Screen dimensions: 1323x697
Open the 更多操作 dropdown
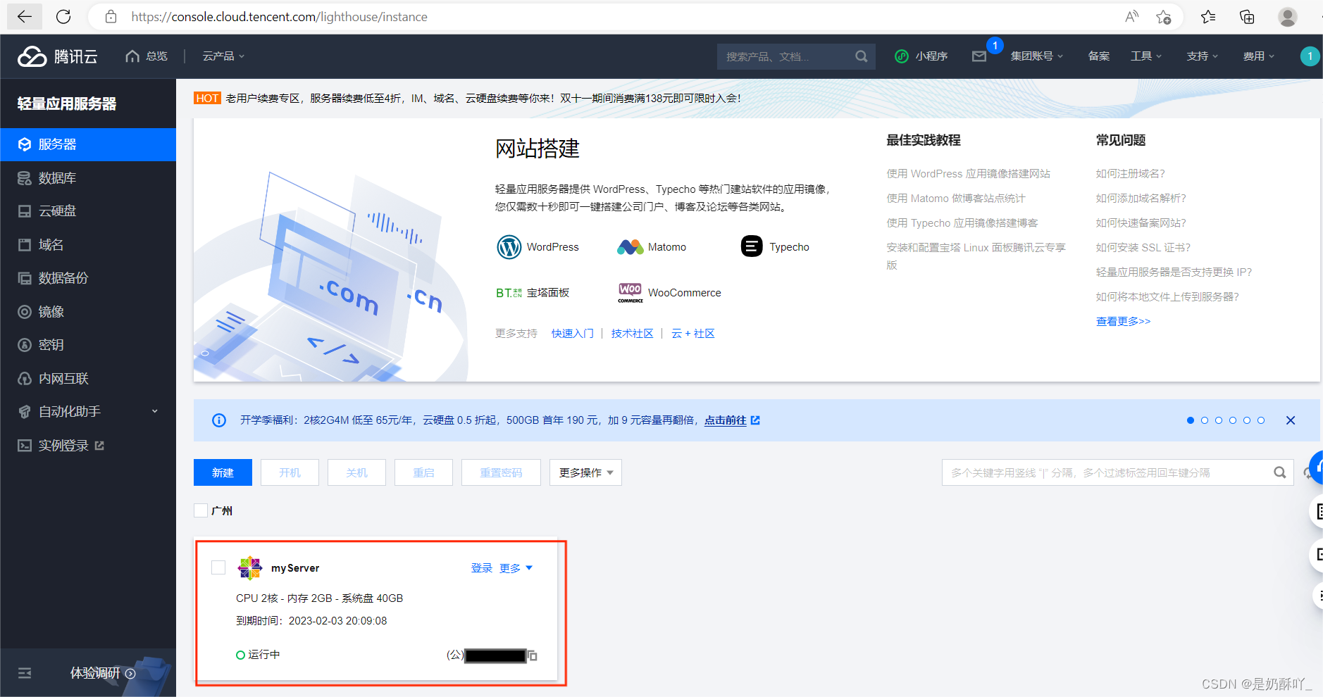point(585,472)
